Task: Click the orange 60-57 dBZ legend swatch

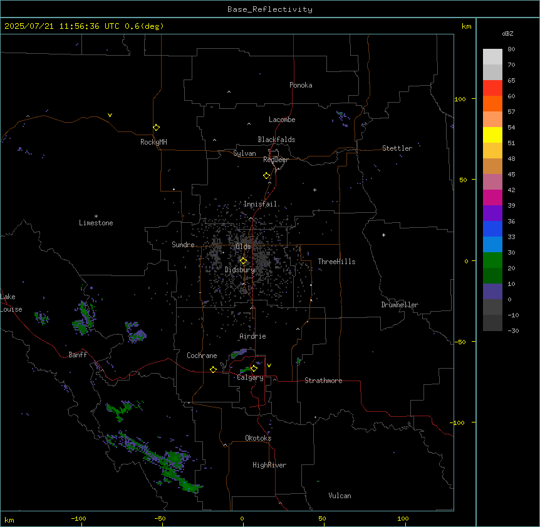Action: tap(492, 103)
